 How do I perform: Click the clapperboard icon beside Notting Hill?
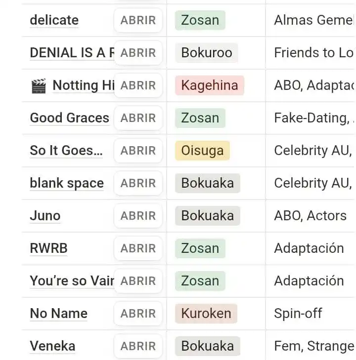39,86
